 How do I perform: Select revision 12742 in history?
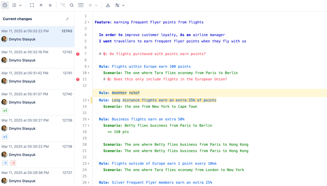coord(37,56)
